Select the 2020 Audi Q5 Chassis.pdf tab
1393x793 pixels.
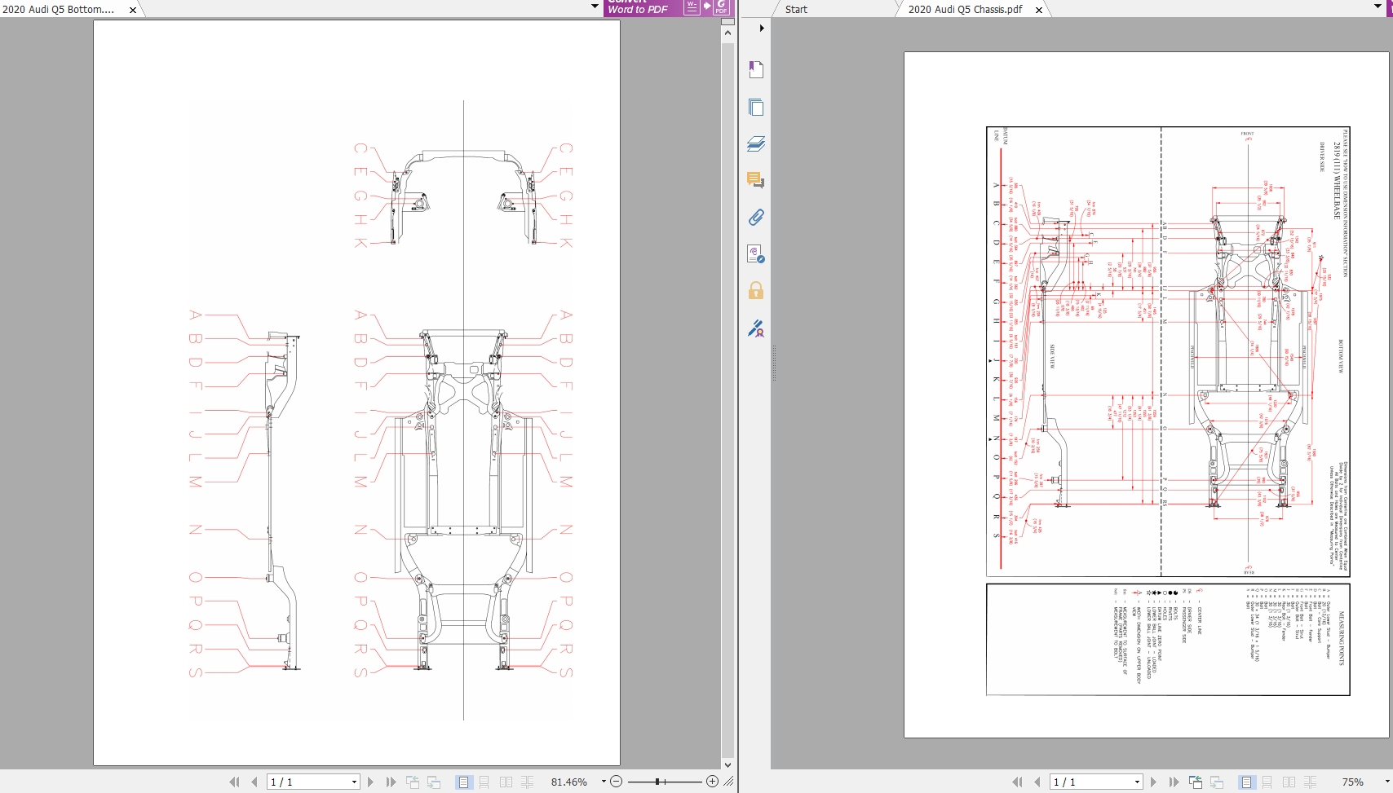click(x=965, y=10)
